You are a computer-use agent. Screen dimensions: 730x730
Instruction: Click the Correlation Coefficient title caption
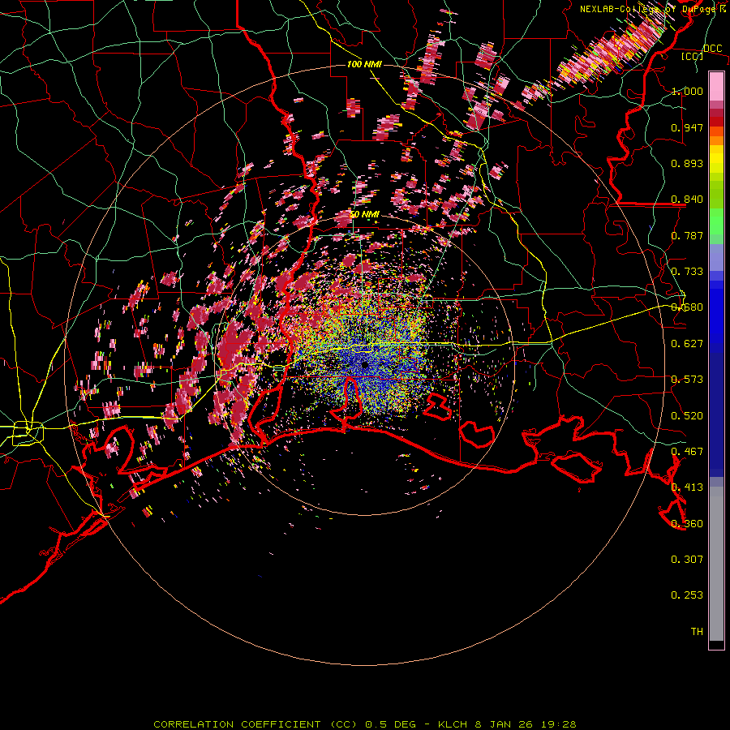coord(365,724)
